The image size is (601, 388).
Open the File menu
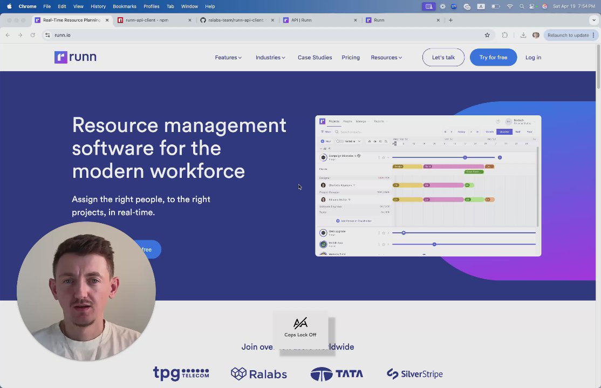(47, 6)
